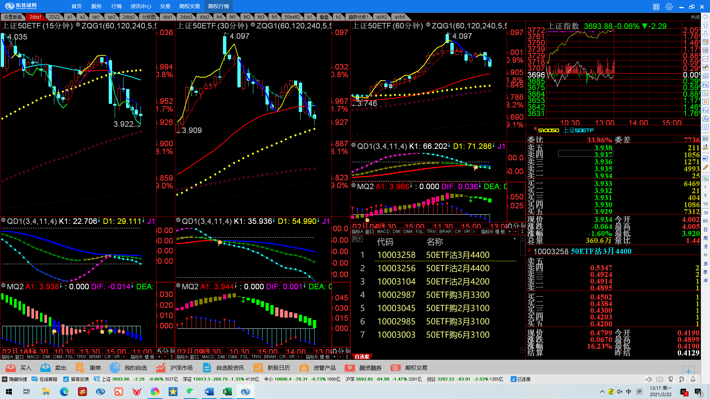Toggle 隐藏快捷 shortcut bar
The width and height of the screenshot is (710, 399).
tap(5, 379)
